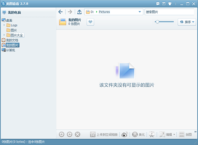
Task: Share to Weibo icon
Action: [x=125, y=134]
